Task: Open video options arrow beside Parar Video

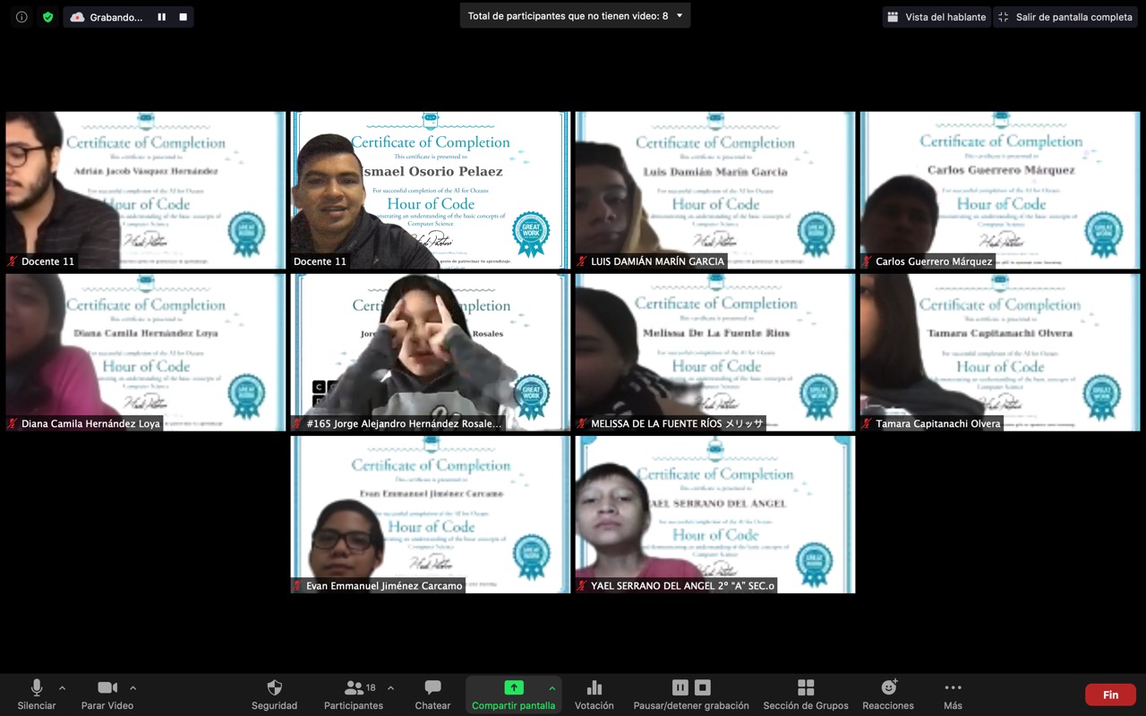Action: point(133,688)
